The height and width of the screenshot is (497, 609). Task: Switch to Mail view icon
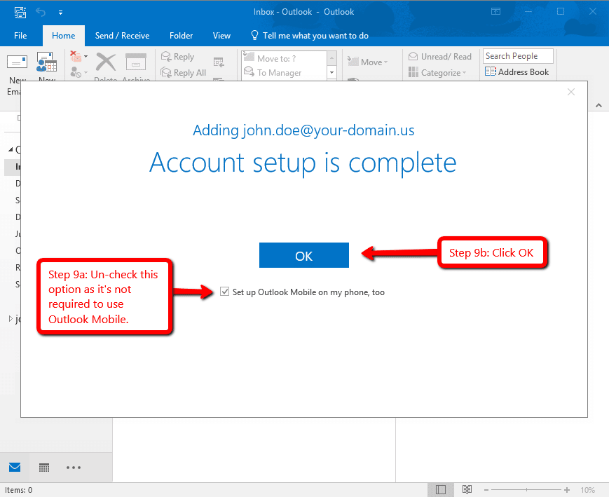[x=15, y=467]
